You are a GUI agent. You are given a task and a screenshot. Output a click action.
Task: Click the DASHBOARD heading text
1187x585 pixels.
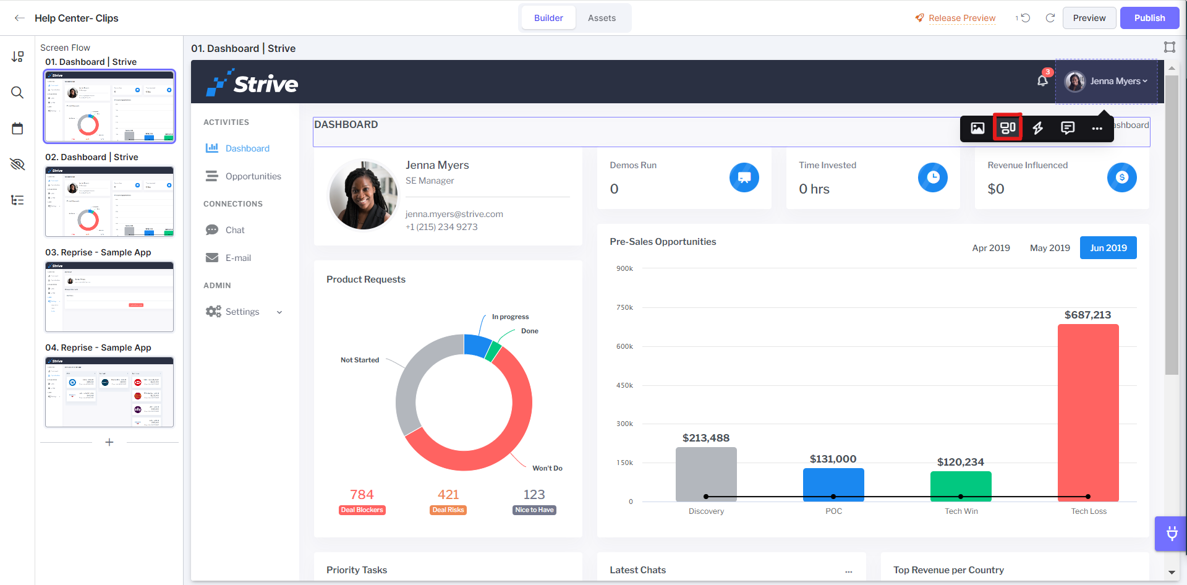pyautogui.click(x=346, y=124)
